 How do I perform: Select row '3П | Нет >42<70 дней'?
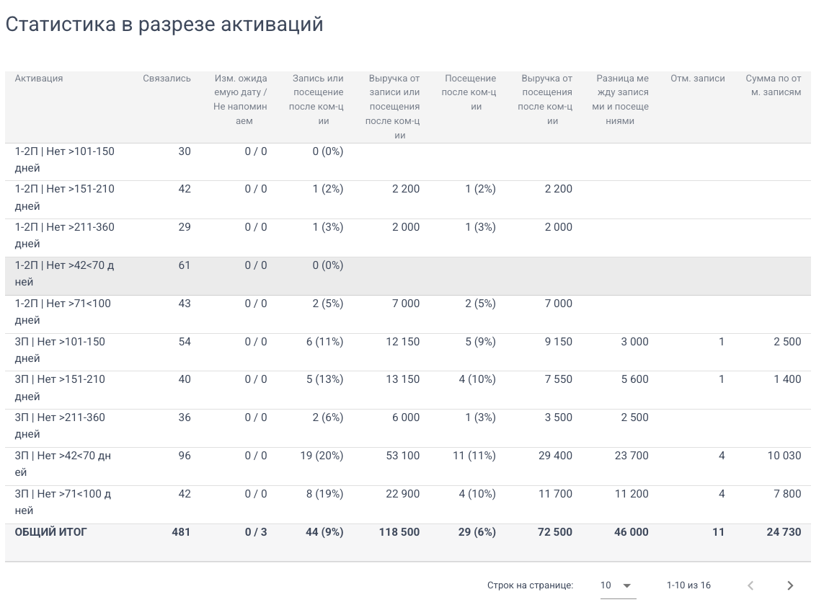[408, 467]
